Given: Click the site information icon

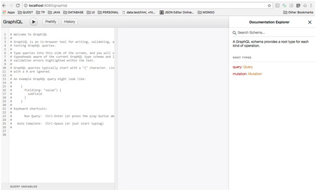Looking at the screenshot, I should pyautogui.click(x=26, y=6).
